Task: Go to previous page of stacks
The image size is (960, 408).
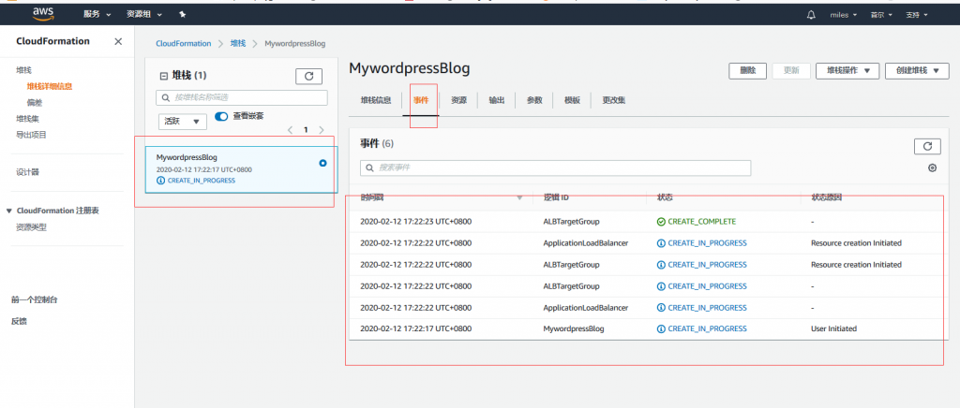Action: click(291, 130)
